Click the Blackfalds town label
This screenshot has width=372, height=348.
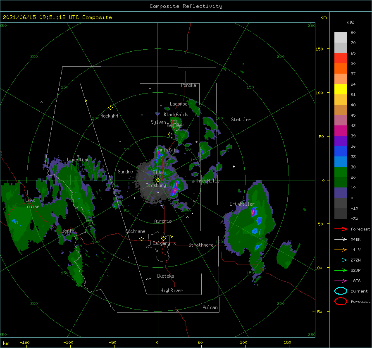pos(176,115)
